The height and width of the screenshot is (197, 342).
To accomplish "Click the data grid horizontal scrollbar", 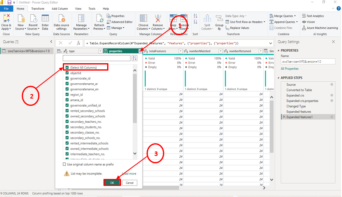I will (161, 188).
